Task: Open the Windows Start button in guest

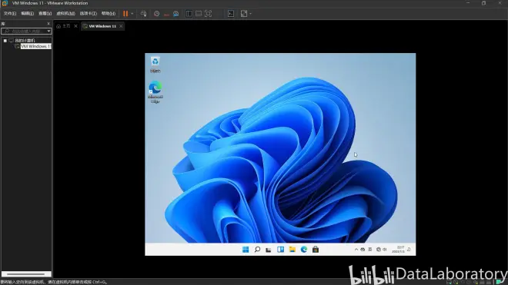Action: coord(246,250)
